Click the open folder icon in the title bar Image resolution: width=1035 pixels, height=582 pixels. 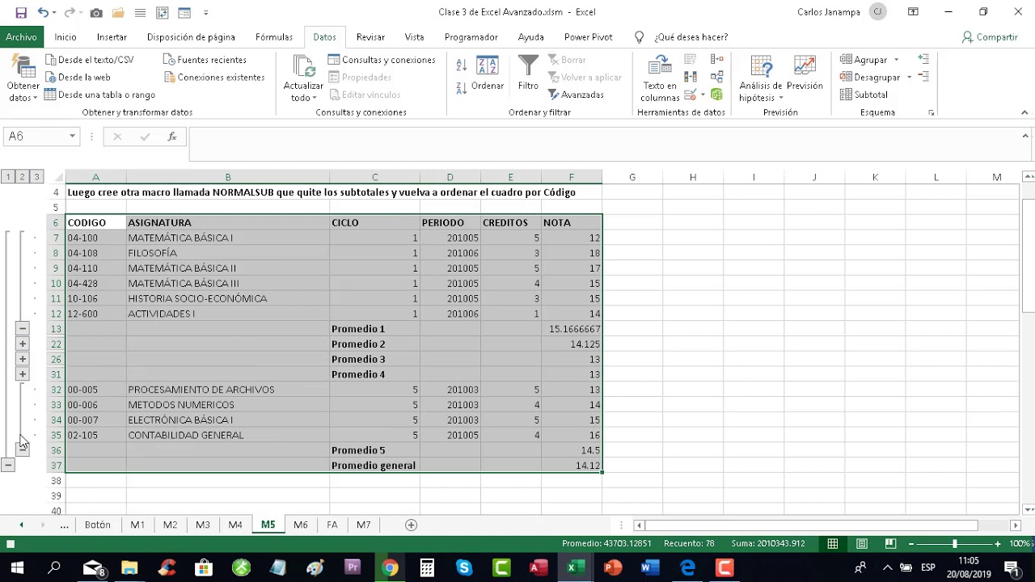tap(118, 12)
